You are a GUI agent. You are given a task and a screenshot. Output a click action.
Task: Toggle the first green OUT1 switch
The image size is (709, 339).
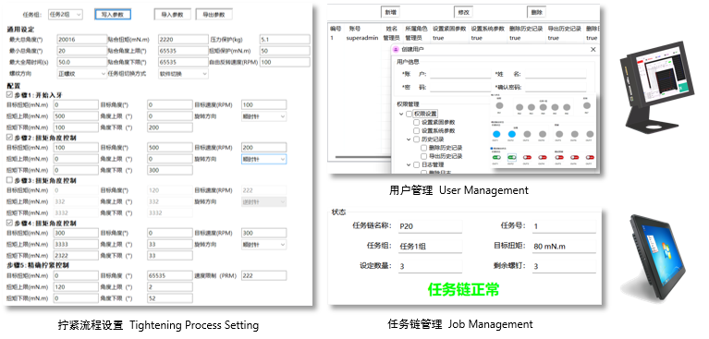497,157
